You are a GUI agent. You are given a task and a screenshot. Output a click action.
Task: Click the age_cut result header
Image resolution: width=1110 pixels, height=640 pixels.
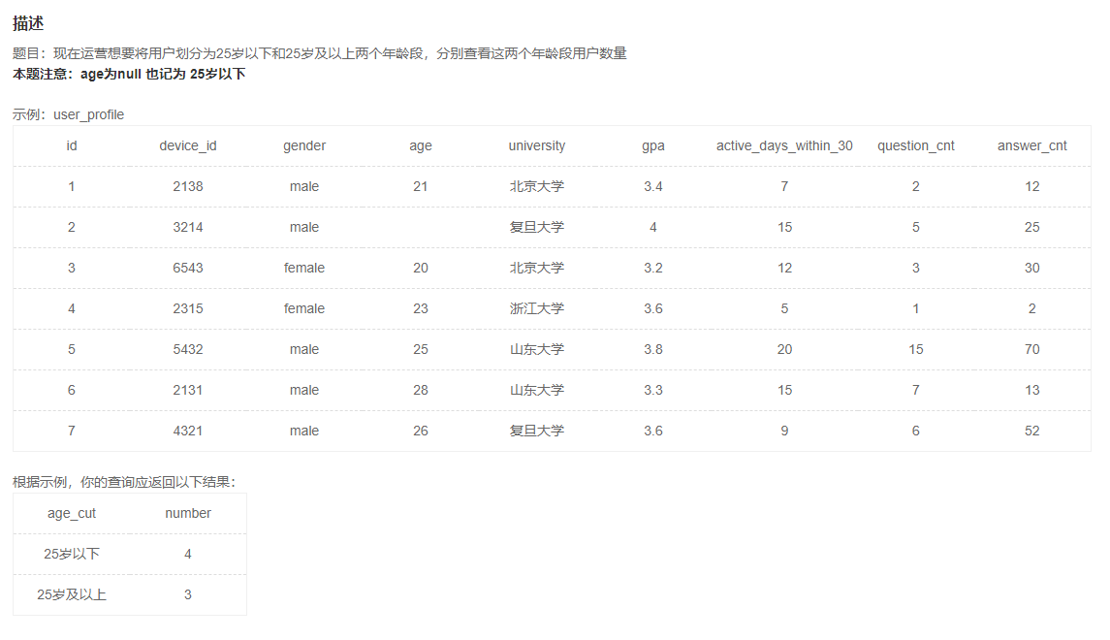[72, 513]
